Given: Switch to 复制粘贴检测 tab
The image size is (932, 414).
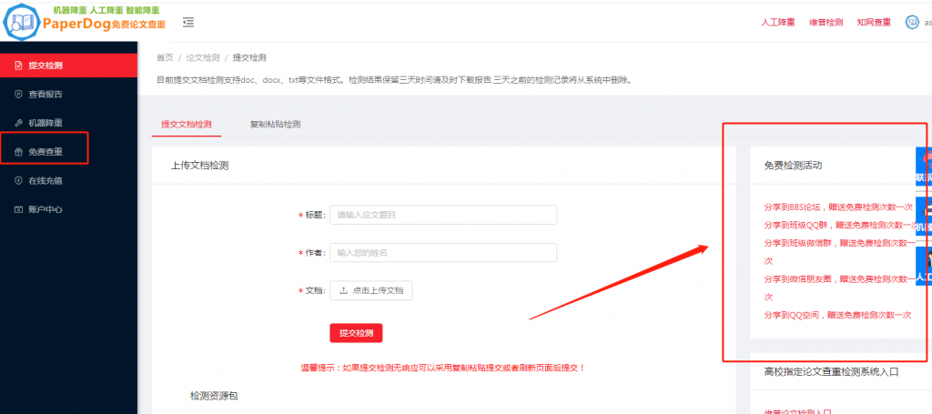Looking at the screenshot, I should tap(275, 124).
